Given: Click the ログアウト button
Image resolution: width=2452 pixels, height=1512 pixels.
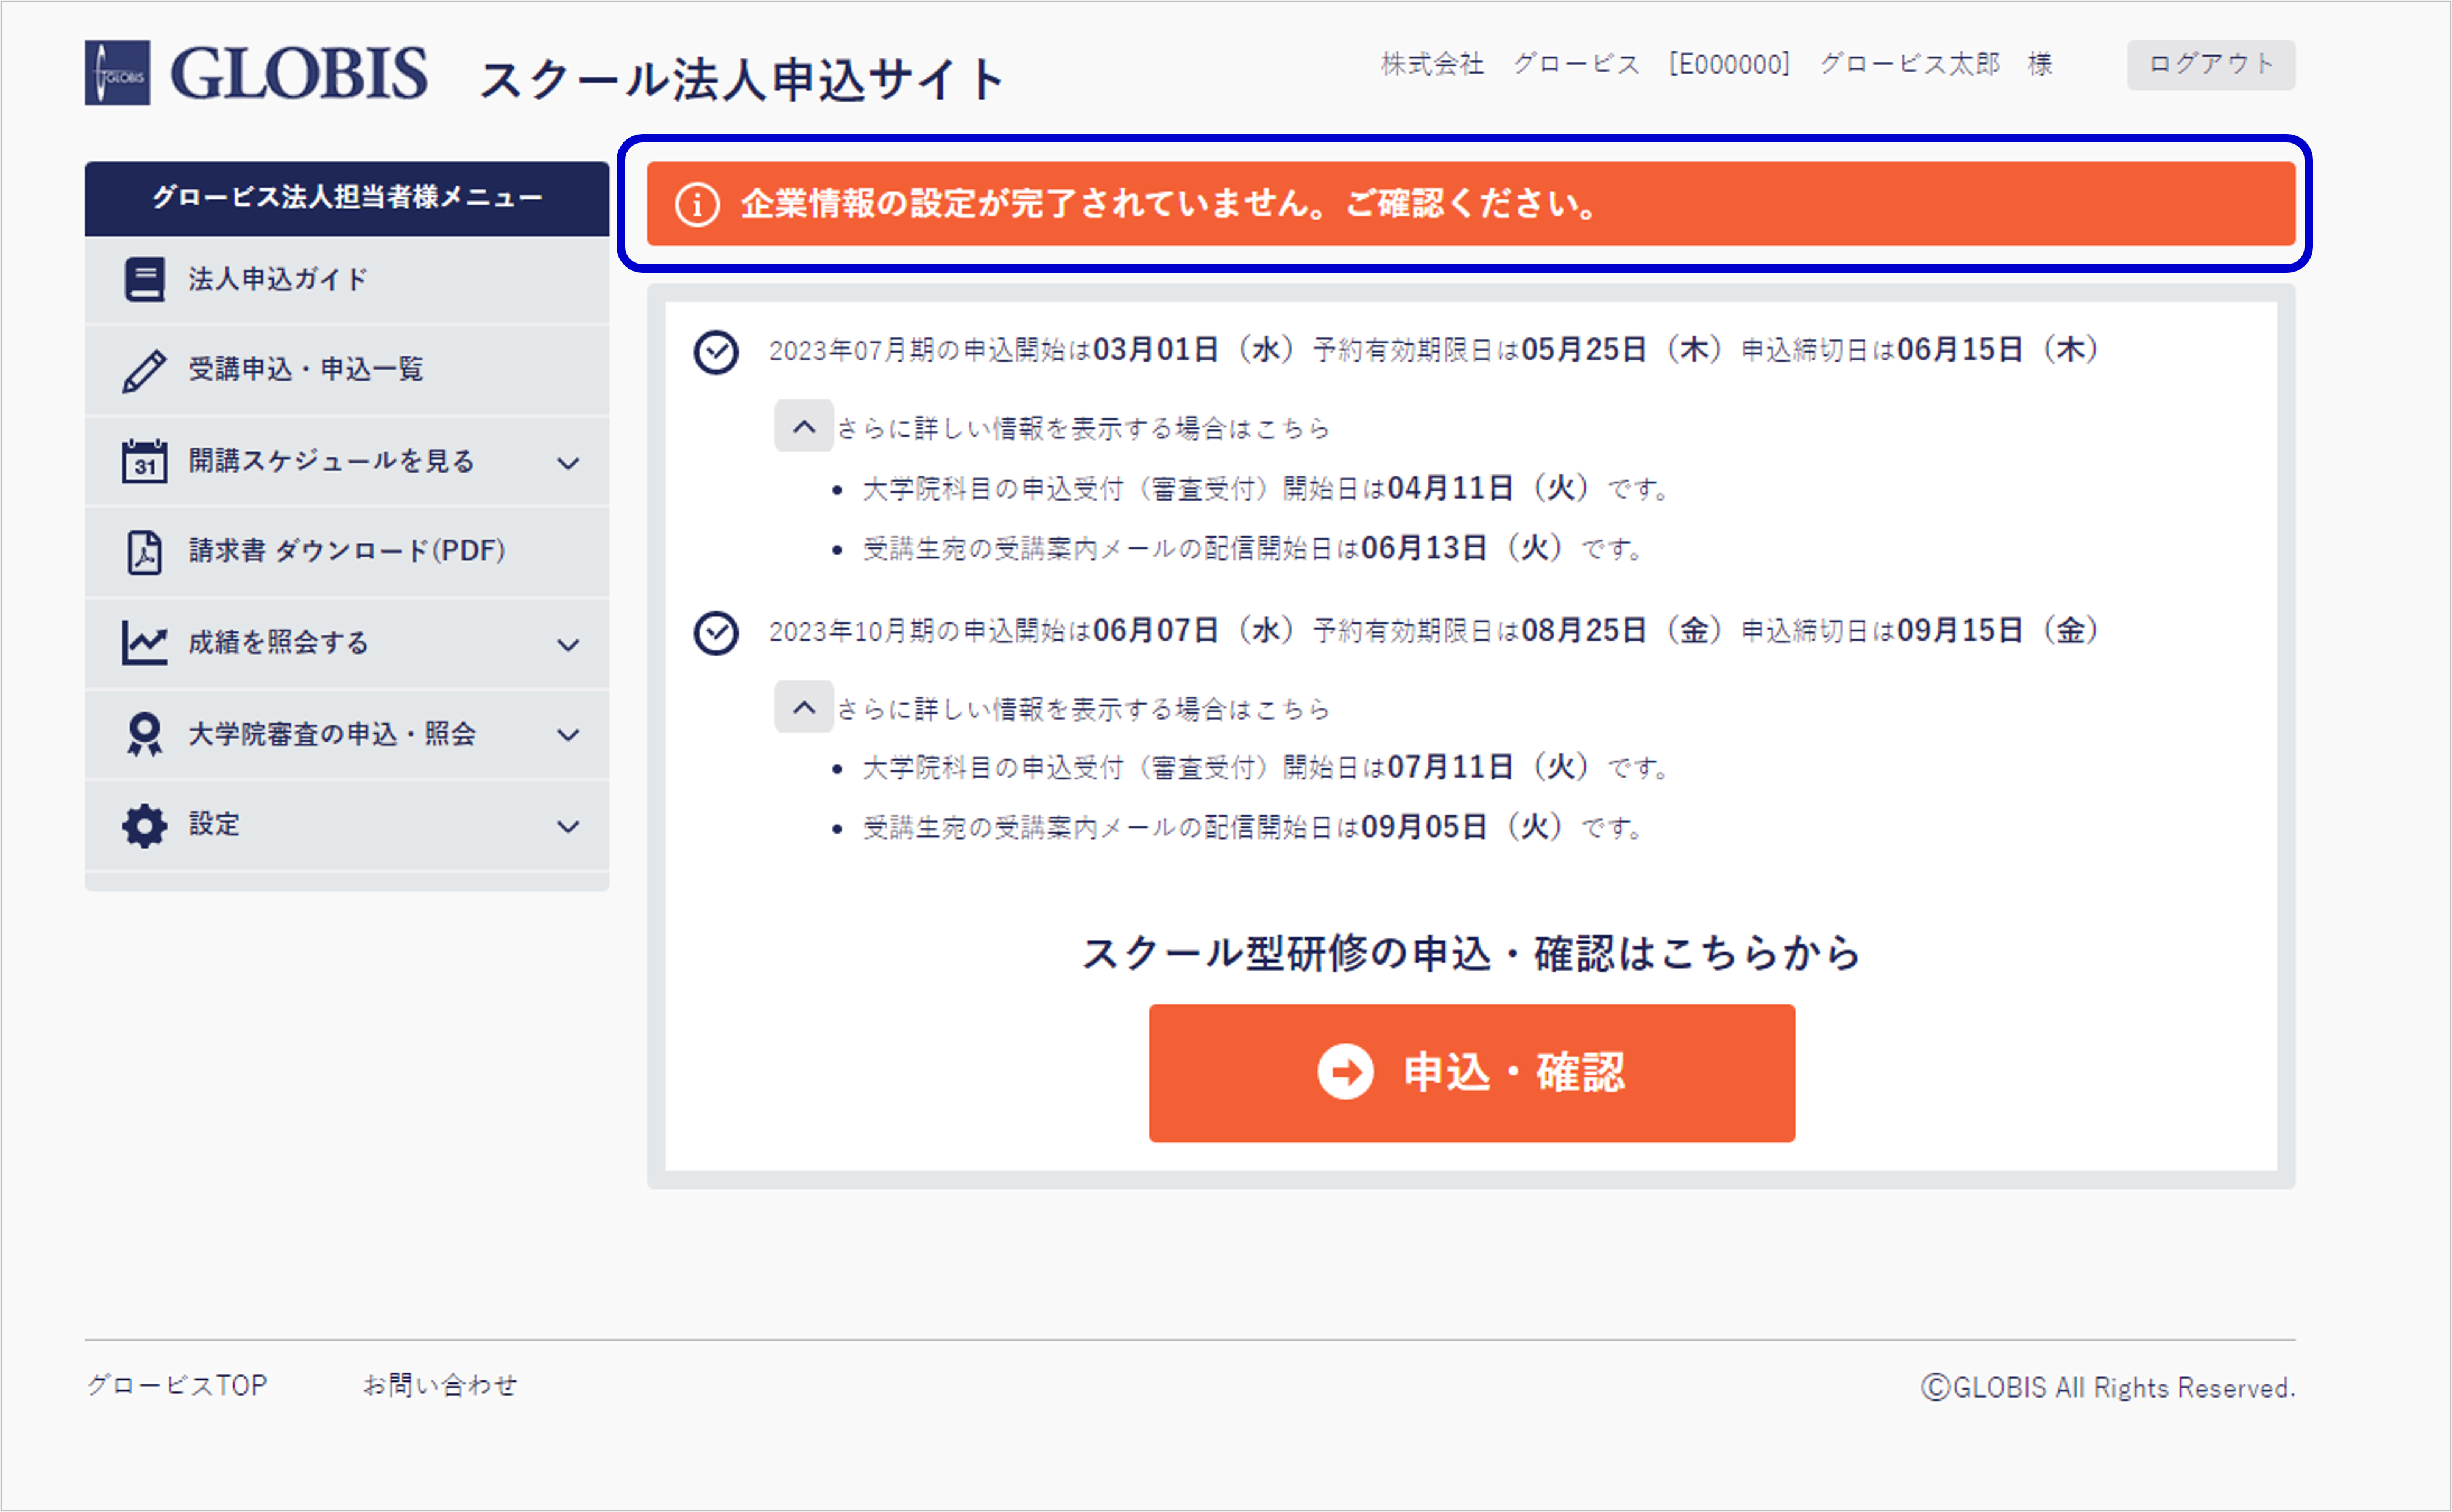Looking at the screenshot, I should point(2211,65).
